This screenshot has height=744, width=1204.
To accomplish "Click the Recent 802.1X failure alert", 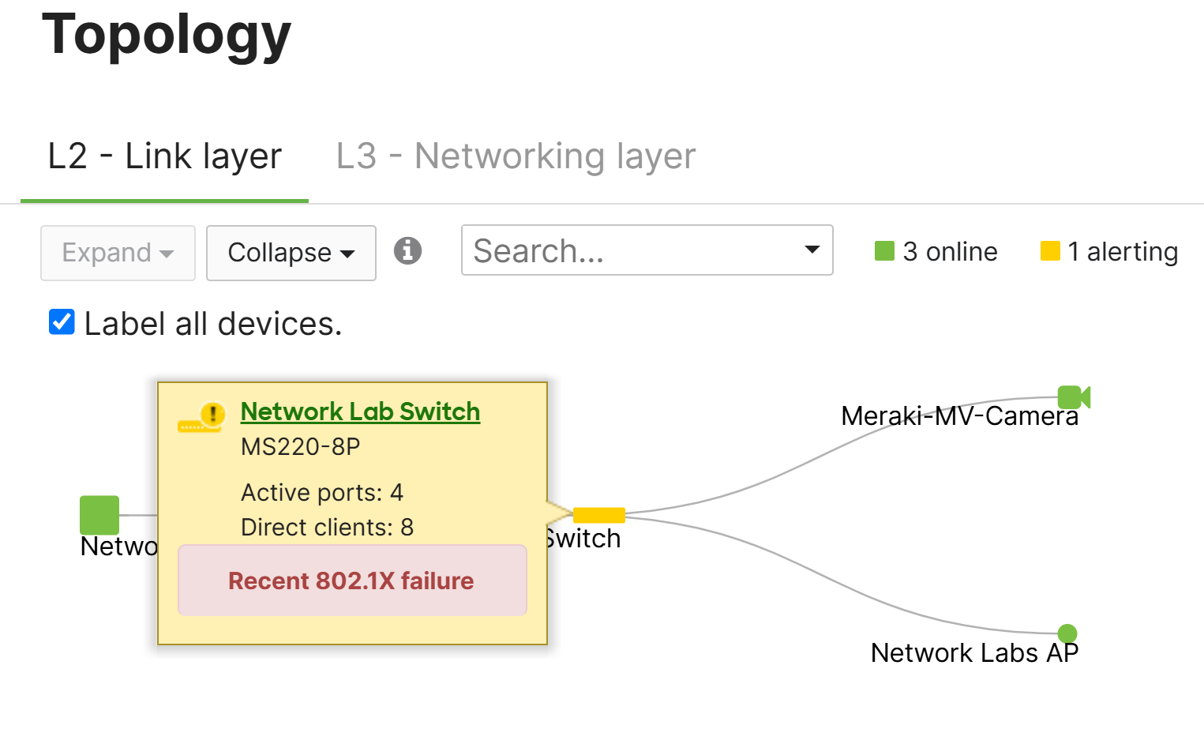I will (352, 581).
